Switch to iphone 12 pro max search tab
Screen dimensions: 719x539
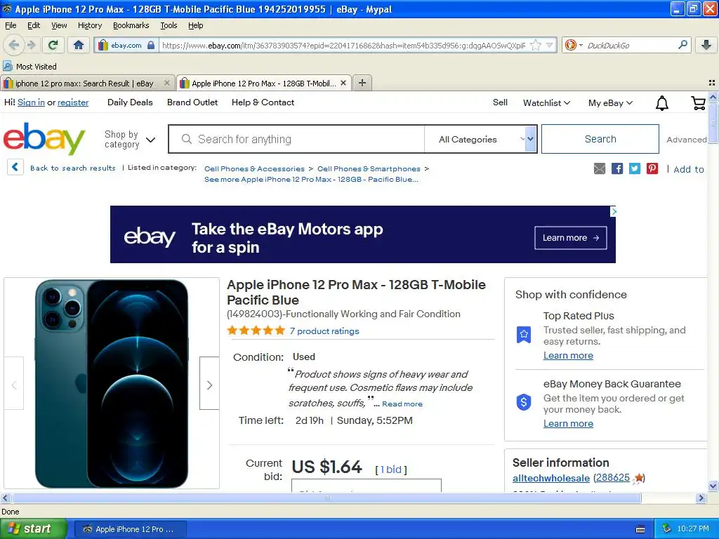[x=87, y=83]
